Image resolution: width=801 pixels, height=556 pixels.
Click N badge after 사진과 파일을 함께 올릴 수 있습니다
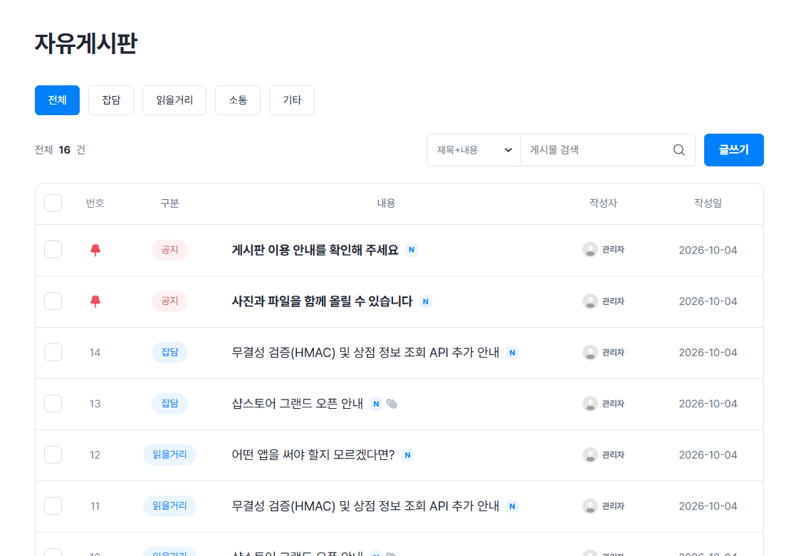425,301
